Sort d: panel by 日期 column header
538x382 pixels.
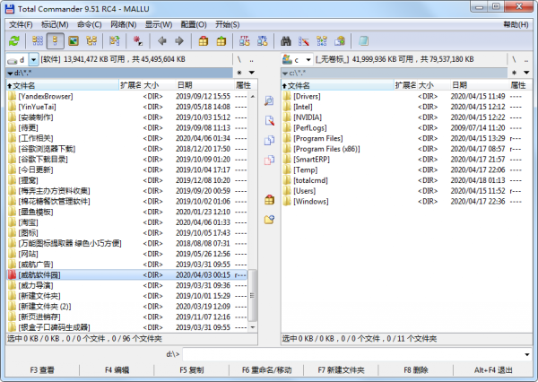tap(204, 85)
